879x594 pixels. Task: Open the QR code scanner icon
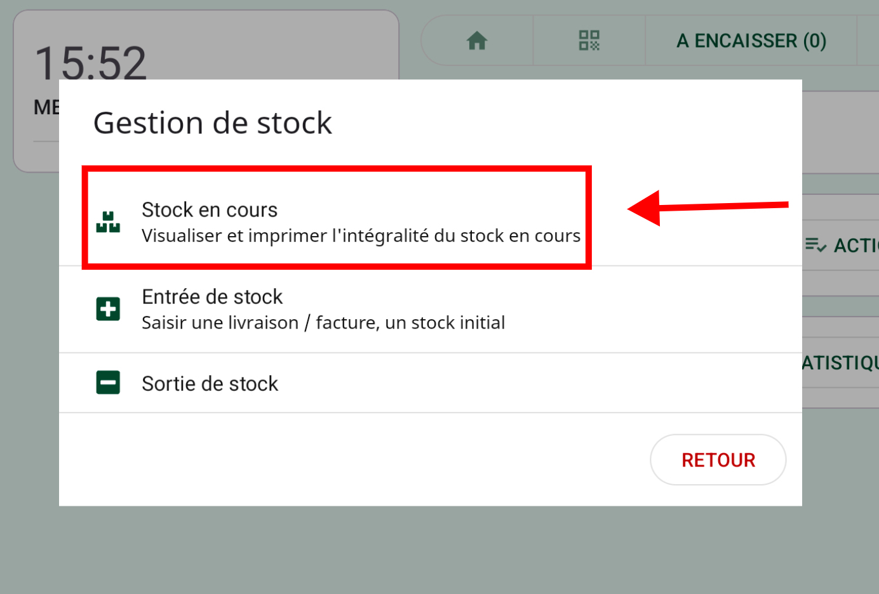pyautogui.click(x=589, y=41)
